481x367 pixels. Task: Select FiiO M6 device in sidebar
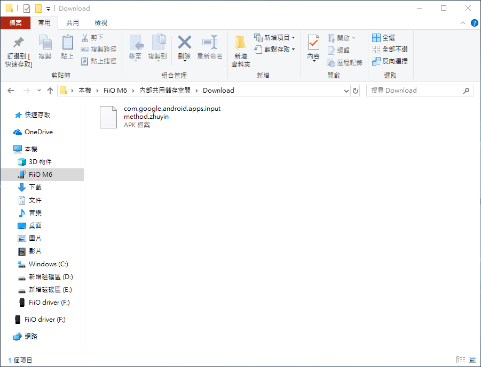point(42,175)
